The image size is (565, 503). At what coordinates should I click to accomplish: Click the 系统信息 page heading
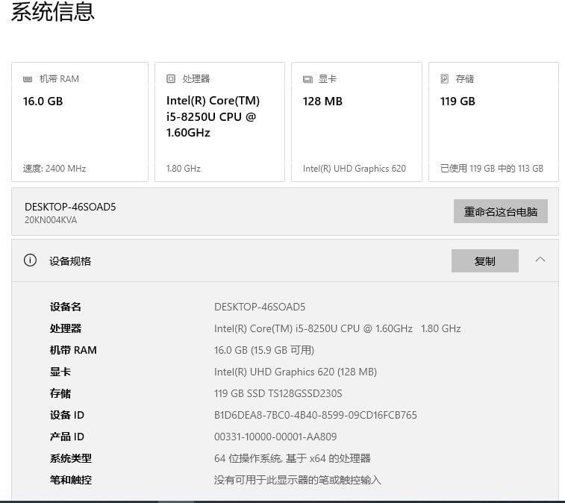pyautogui.click(x=53, y=11)
